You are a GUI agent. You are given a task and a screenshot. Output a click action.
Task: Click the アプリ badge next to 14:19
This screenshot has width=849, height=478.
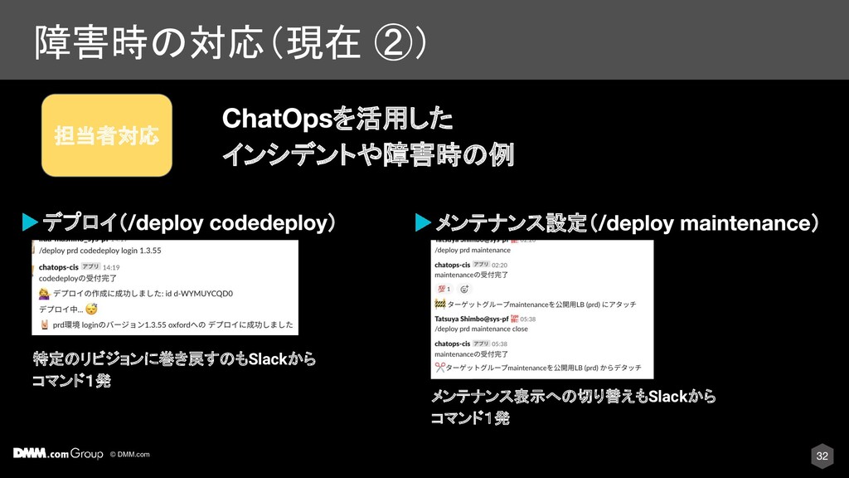pos(91,266)
